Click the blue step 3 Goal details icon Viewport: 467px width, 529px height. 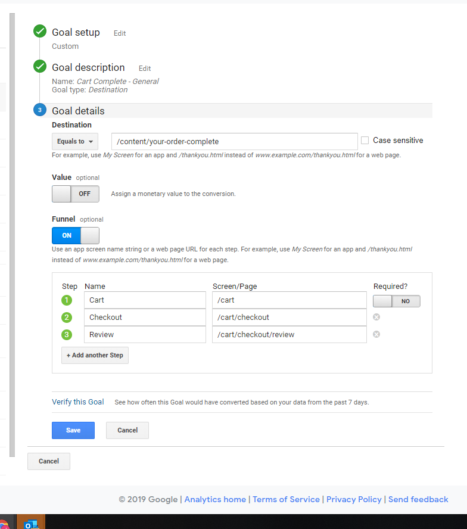tap(40, 110)
